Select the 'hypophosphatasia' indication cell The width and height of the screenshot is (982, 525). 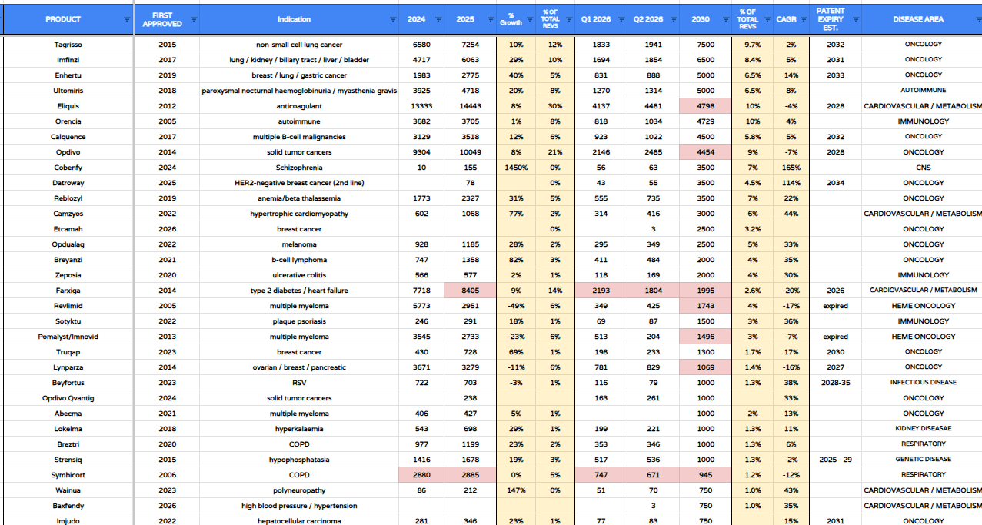pos(299,460)
